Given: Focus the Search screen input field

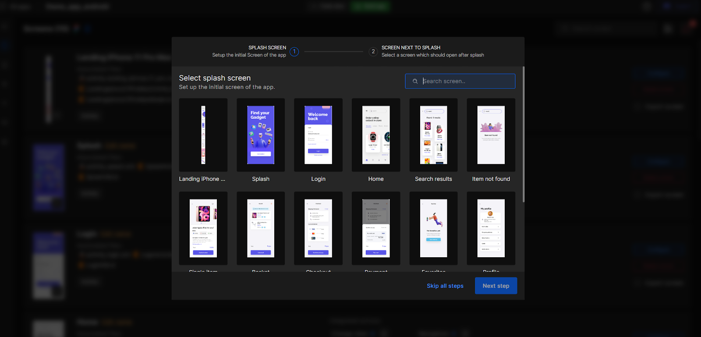Looking at the screenshot, I should click(x=460, y=81).
